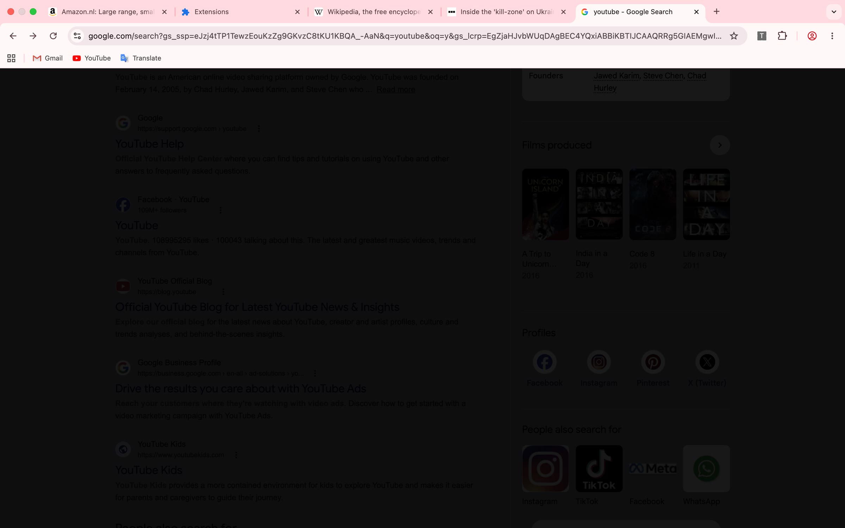Open the Gmail bookmark
Viewport: 845px width, 528px height.
click(48, 58)
